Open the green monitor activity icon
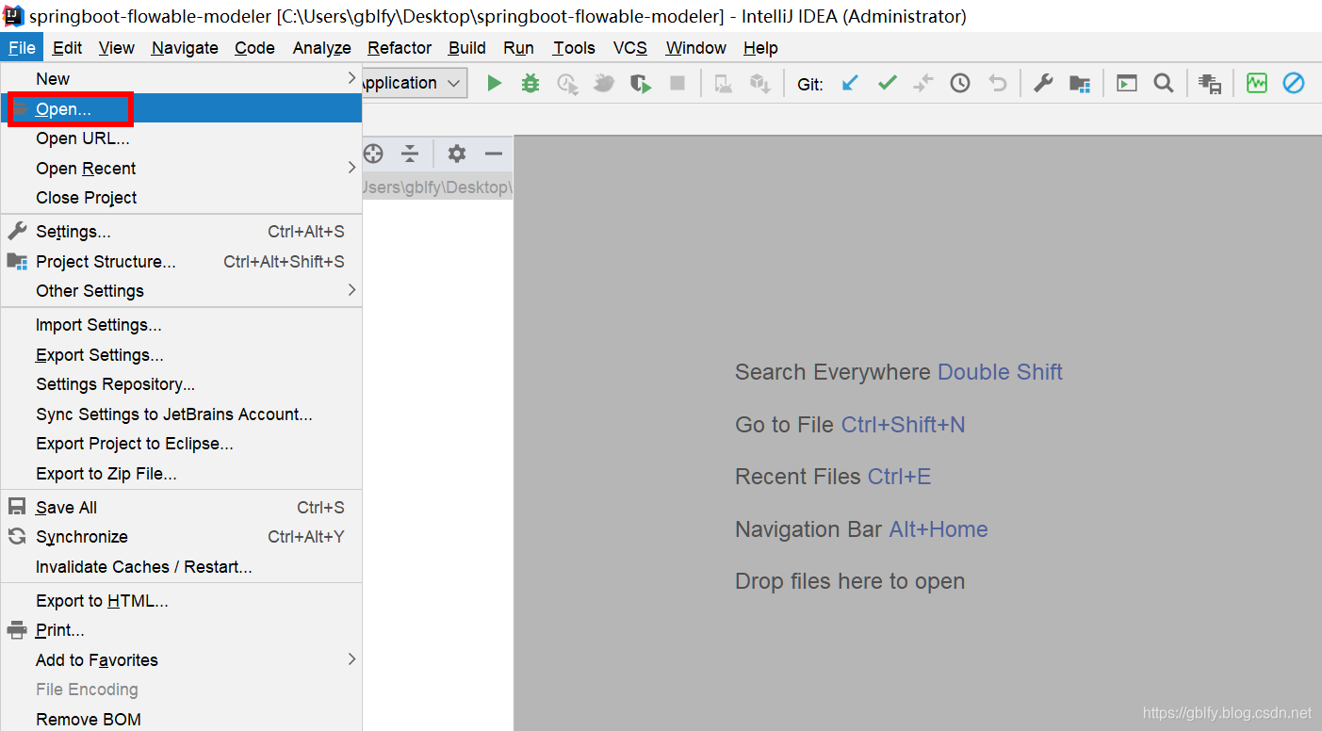Viewport: 1322px width, 731px height. [1257, 83]
